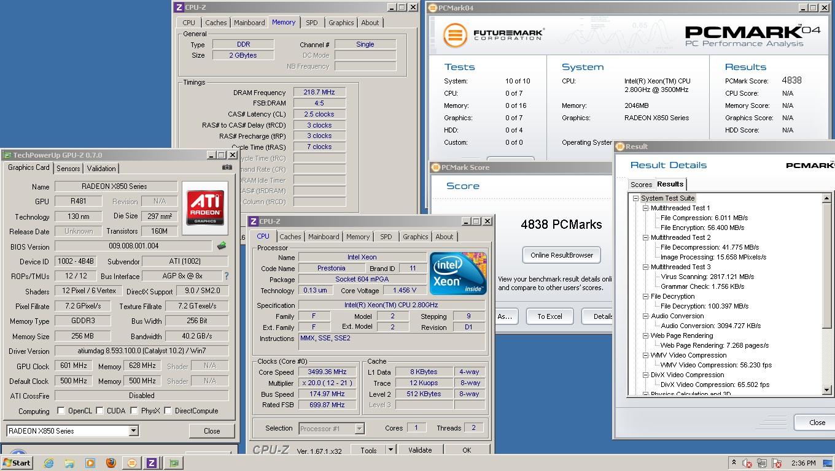Toggle the DirectCompute checkbox
Screen dimensions: 835x471
pyautogui.click(x=168, y=410)
